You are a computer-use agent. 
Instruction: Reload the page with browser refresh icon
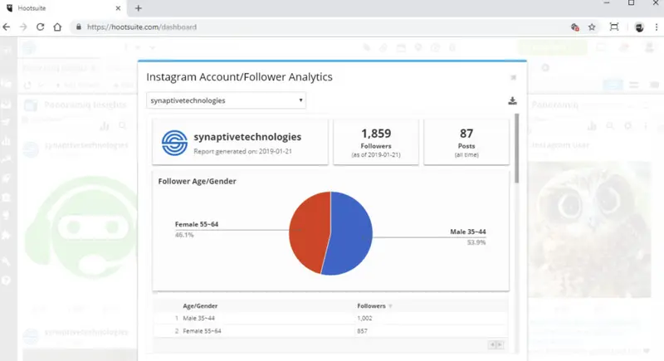(40, 27)
